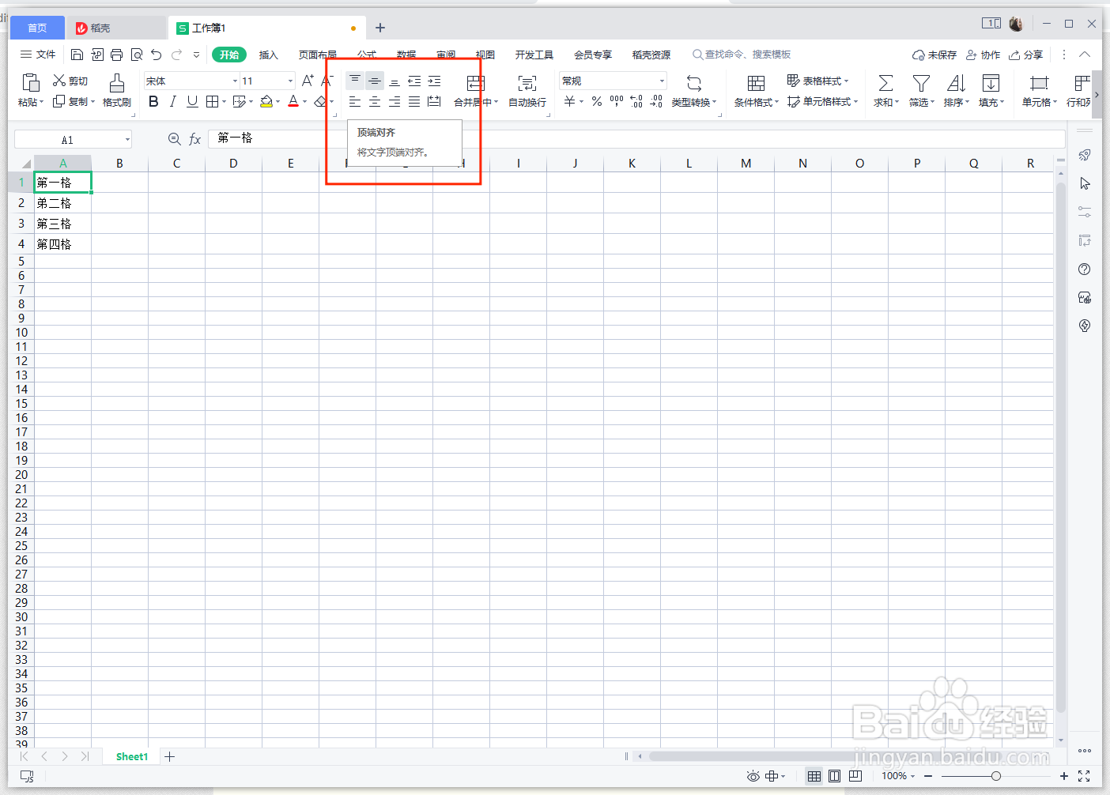Image resolution: width=1110 pixels, height=795 pixels.
Task: Toggle Underline formatting
Action: click(x=192, y=101)
